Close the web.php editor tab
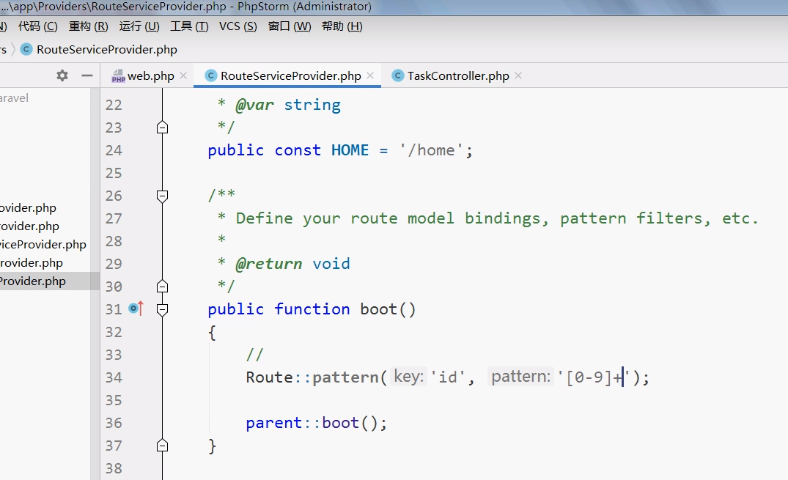Image resolution: width=788 pixels, height=480 pixels. [183, 75]
